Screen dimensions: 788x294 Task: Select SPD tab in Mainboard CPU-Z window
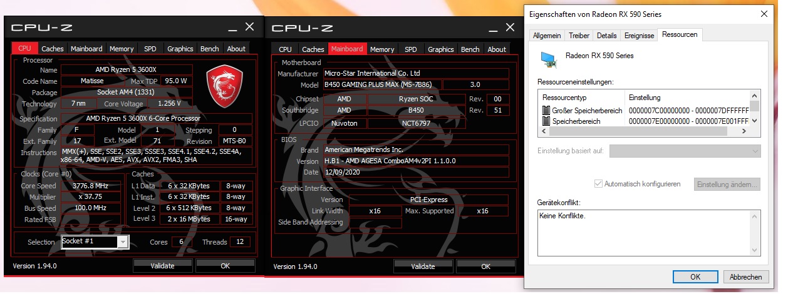[411, 49]
